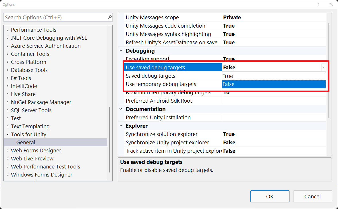Select the General tree item
The height and width of the screenshot is (209, 338).
click(26, 142)
